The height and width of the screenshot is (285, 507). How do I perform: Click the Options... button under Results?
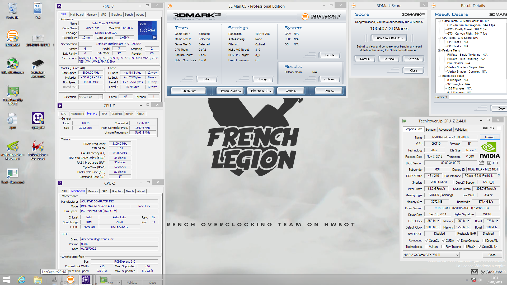click(x=330, y=79)
